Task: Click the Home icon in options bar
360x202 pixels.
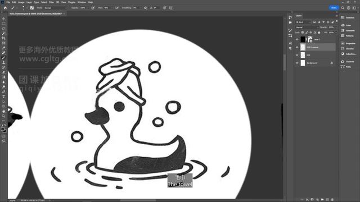Action: 5,8
